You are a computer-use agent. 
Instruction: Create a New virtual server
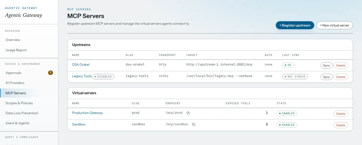334,25
